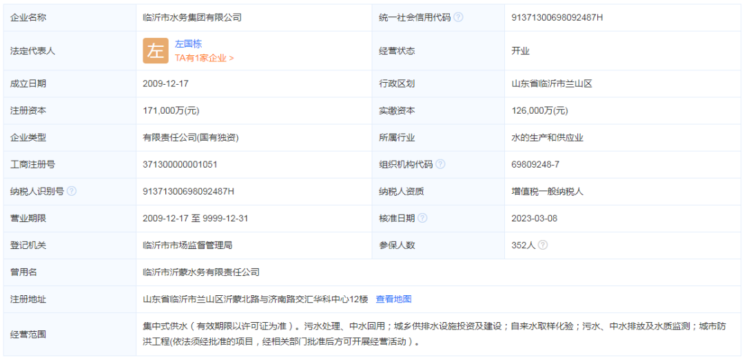Click the 成立日期 label cell
This screenshot has width=744, height=360.
[x=70, y=83]
